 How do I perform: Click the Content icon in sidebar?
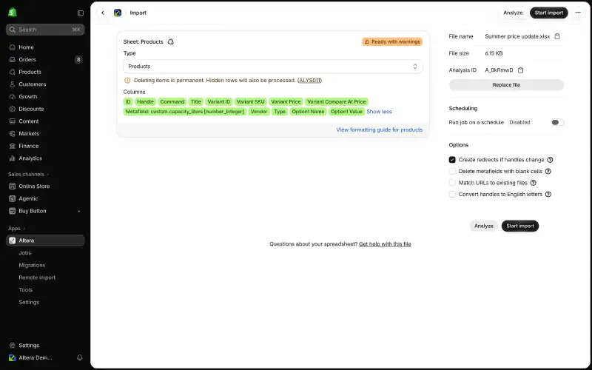[13, 121]
